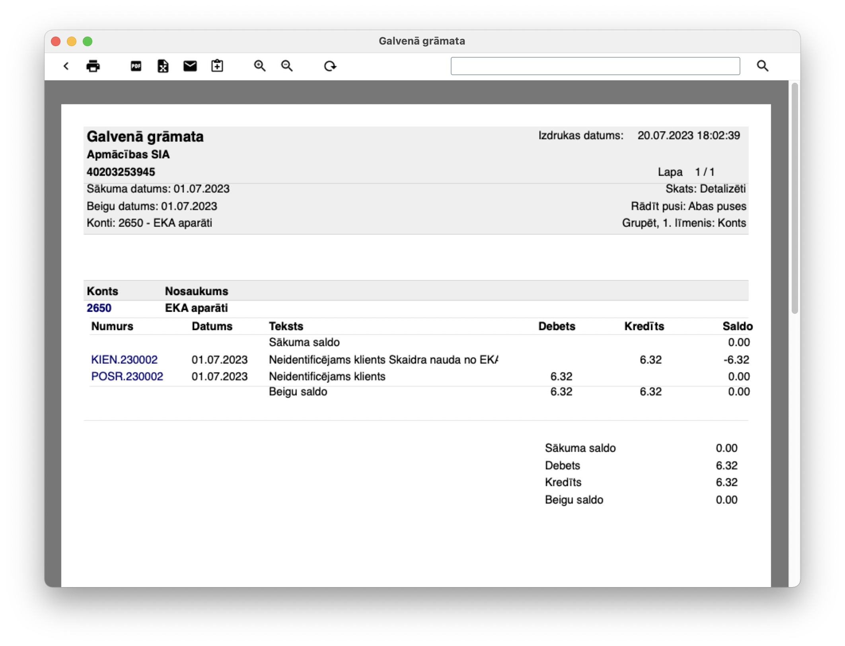The height and width of the screenshot is (646, 845).
Task: Refresh the report view
Action: pyautogui.click(x=330, y=66)
